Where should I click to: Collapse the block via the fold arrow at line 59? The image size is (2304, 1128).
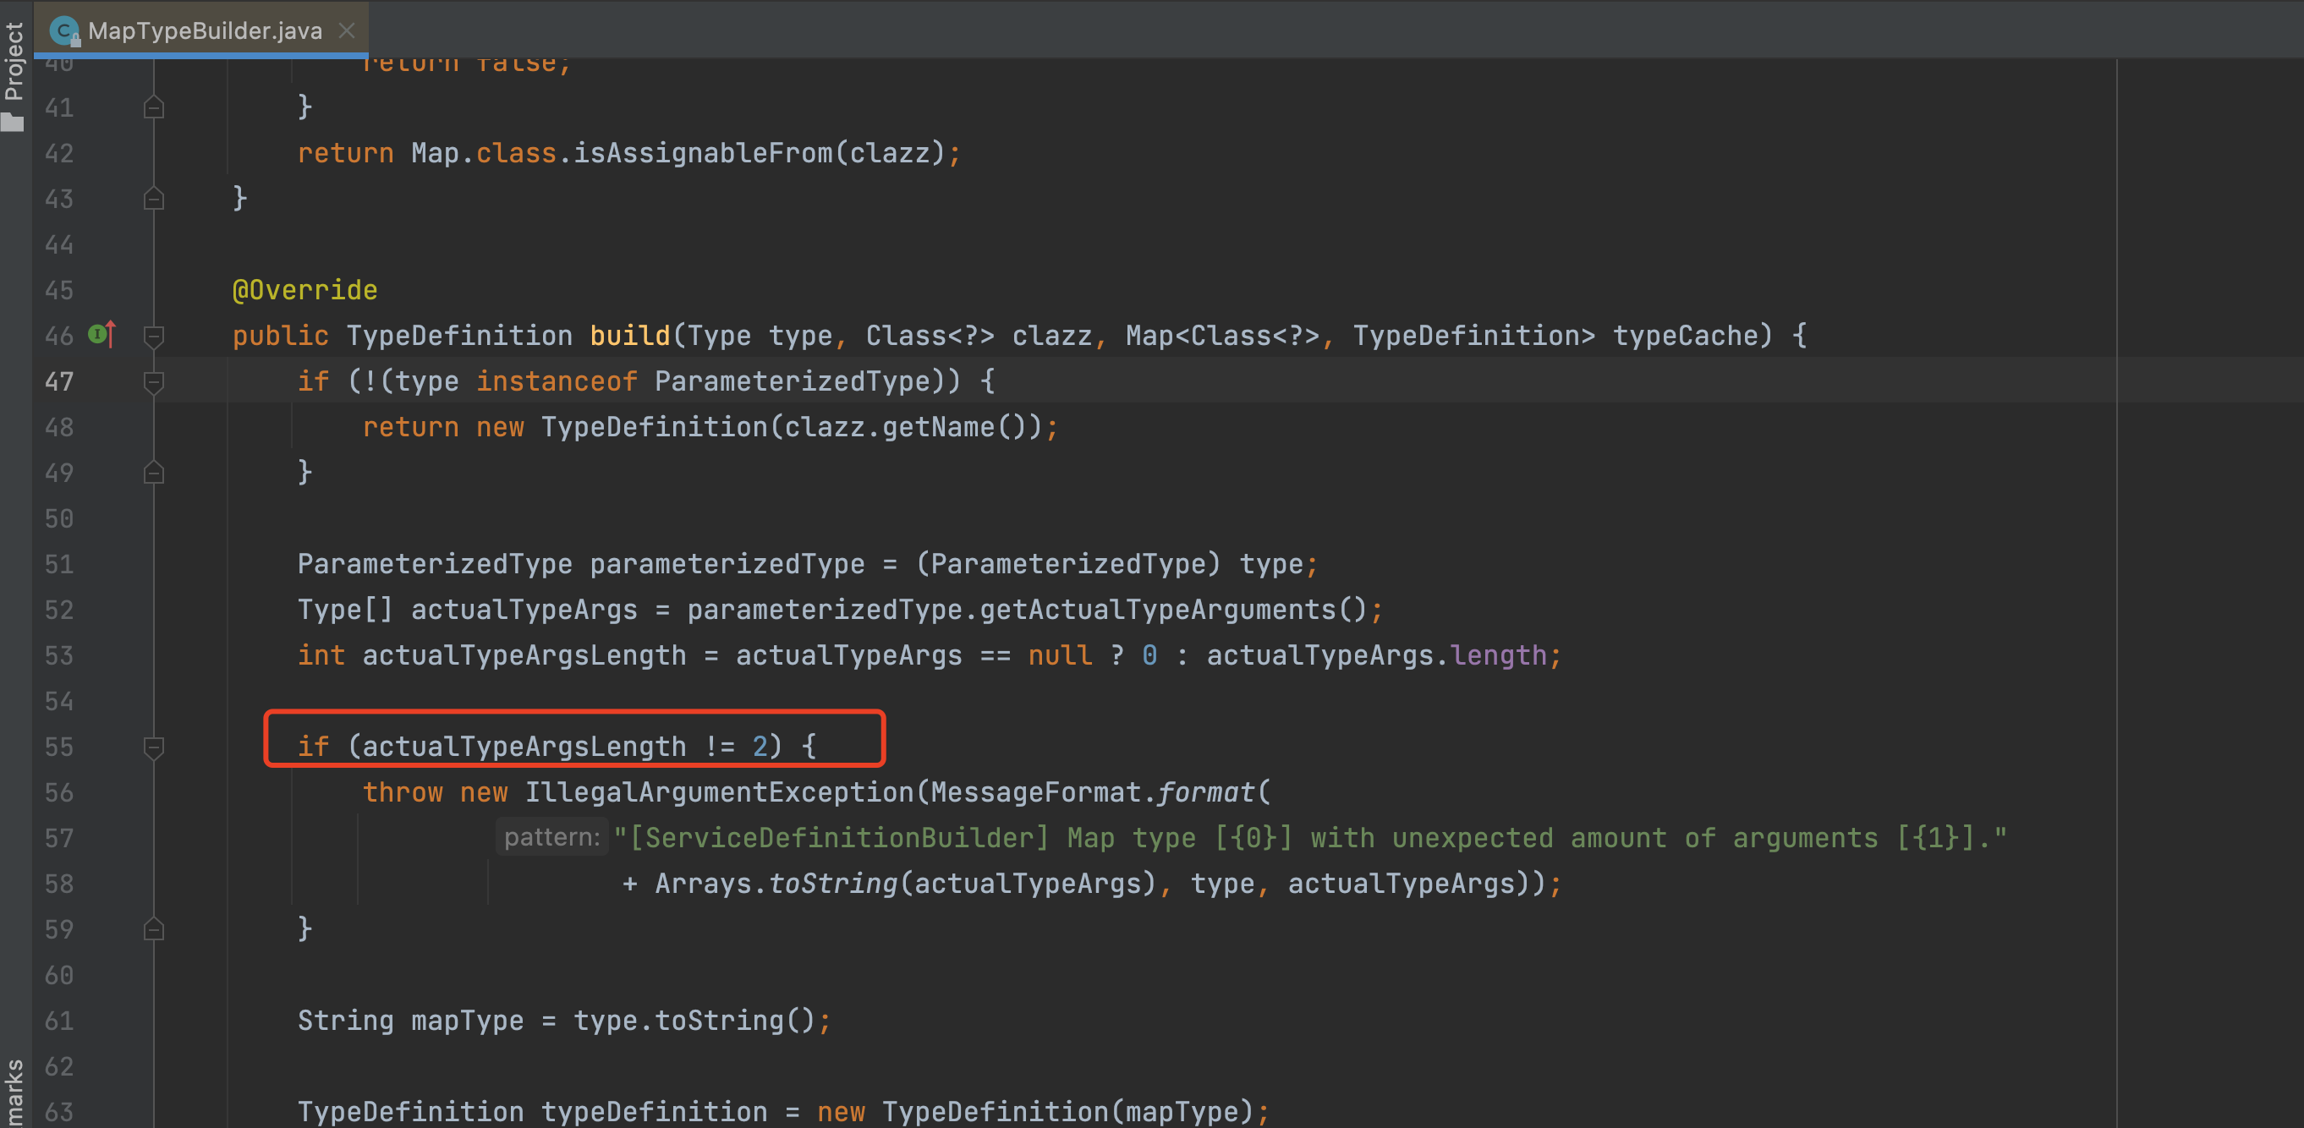(154, 929)
